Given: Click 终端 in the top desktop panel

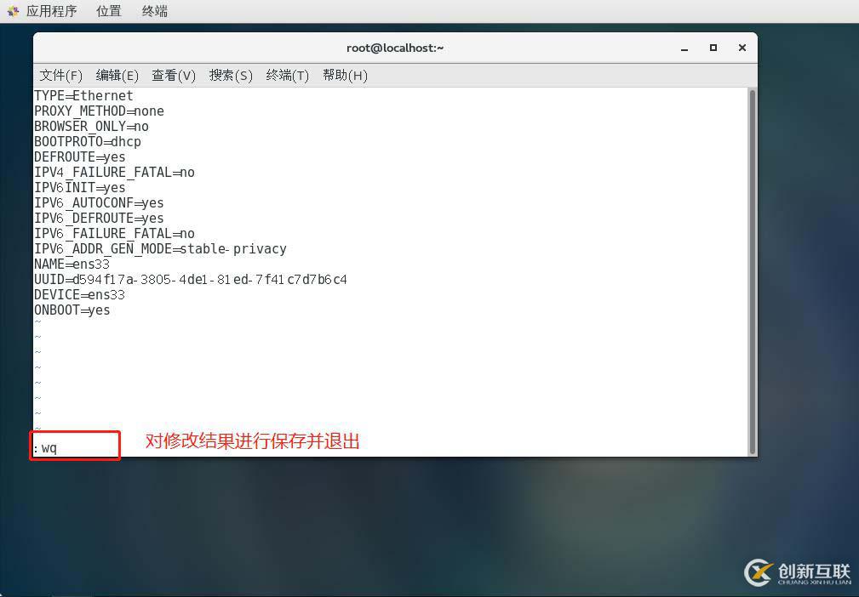Looking at the screenshot, I should 154,11.
